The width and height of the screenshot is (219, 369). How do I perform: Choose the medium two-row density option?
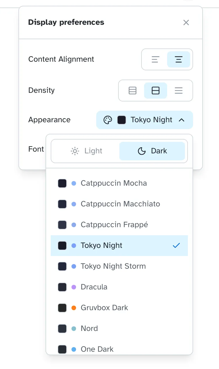[156, 91]
